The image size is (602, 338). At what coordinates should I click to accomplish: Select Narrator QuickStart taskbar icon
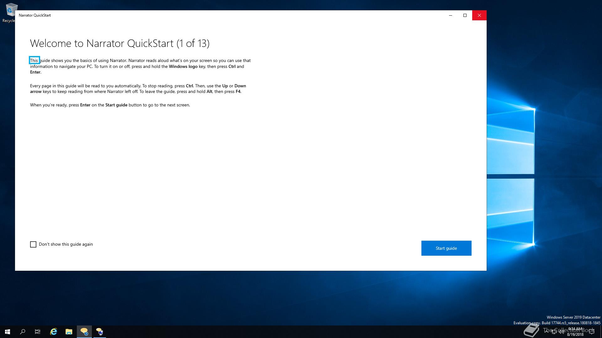pos(84,332)
